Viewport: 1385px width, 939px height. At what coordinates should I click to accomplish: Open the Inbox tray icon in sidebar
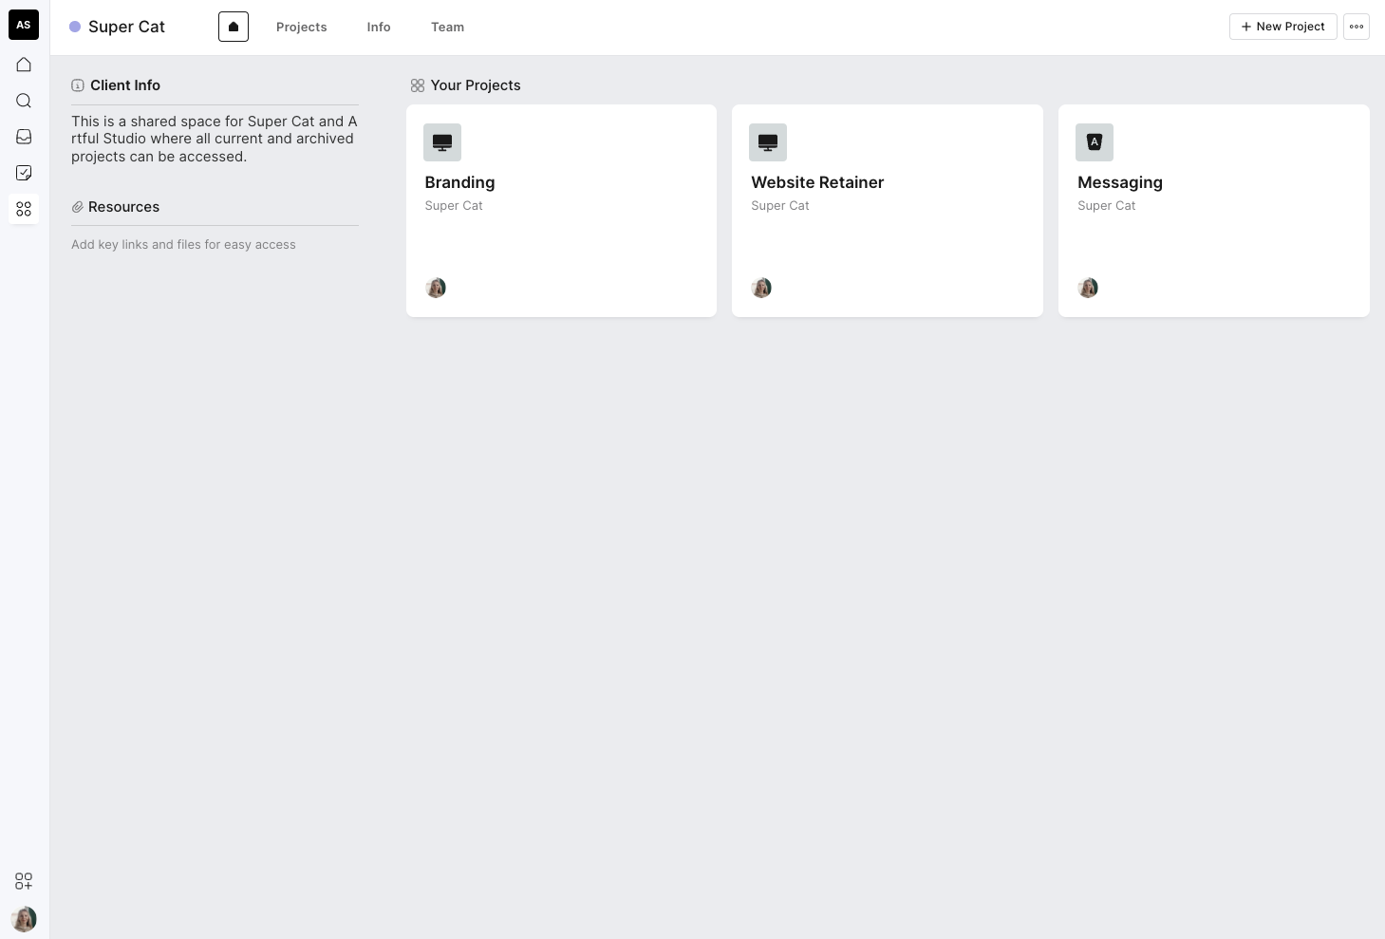24,137
